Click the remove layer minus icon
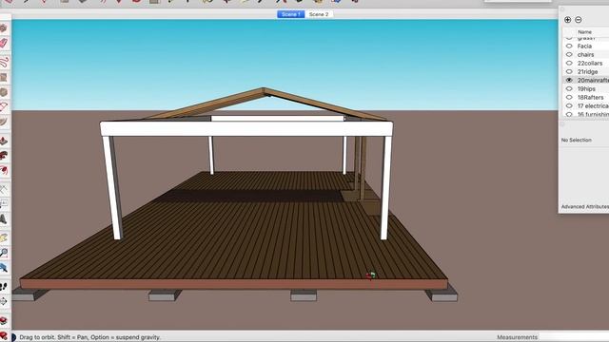Viewport: 609px width, 342px height. coord(579,20)
